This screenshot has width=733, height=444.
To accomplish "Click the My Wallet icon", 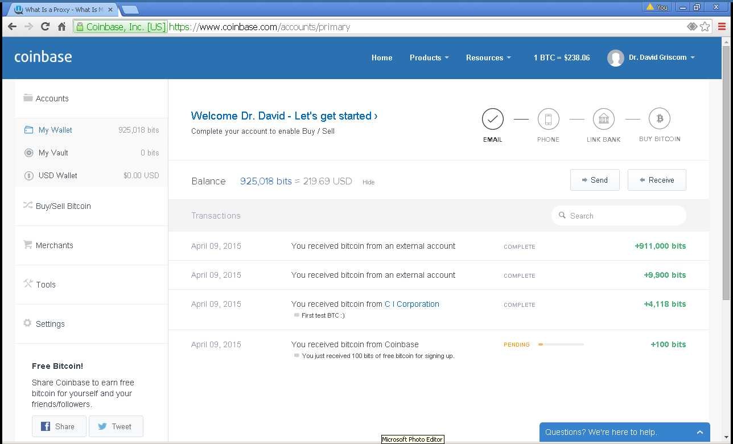I will 28,130.
